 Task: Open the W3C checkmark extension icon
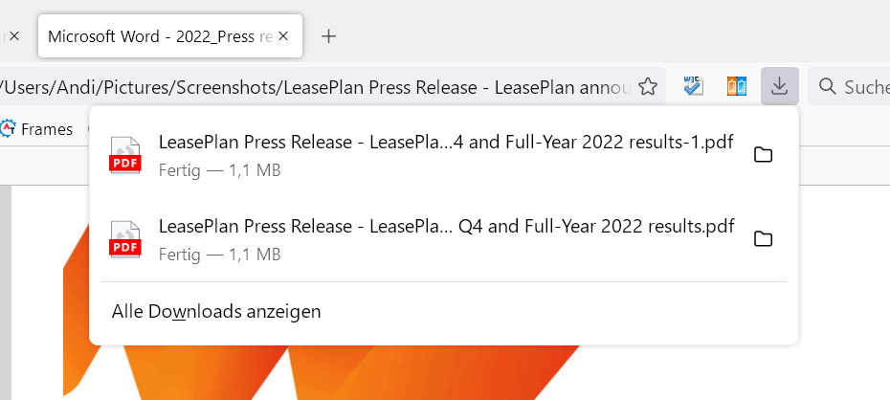click(694, 87)
